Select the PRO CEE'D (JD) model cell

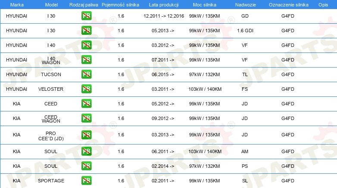tap(51, 136)
